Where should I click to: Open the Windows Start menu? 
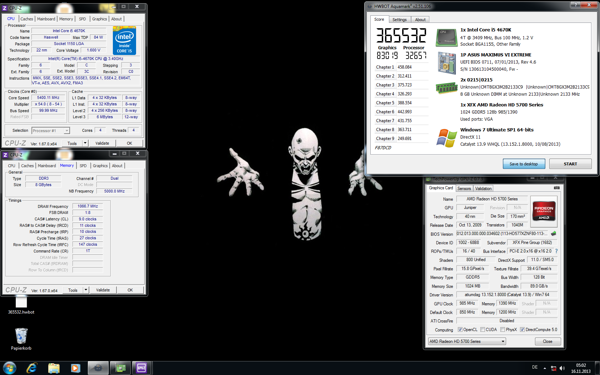(x=10, y=368)
